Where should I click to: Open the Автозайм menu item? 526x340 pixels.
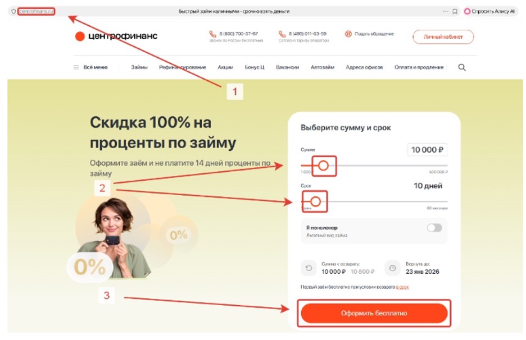(323, 67)
